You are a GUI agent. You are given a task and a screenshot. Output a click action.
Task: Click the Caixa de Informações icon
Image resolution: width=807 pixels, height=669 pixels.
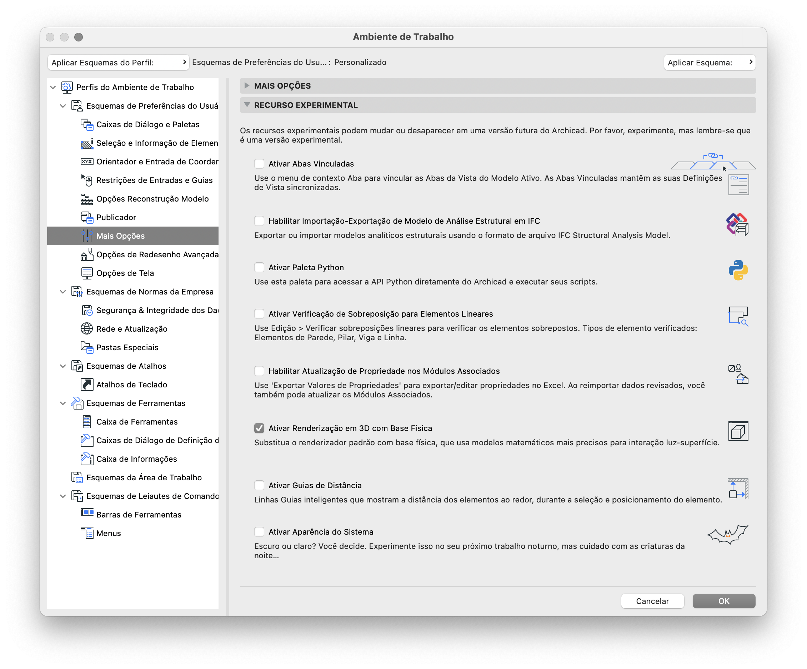coord(87,459)
